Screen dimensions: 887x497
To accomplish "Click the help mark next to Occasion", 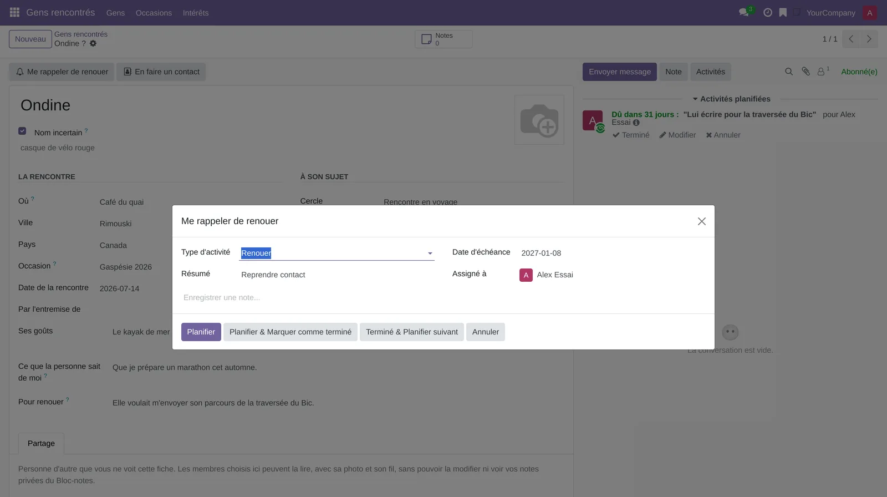I will click(54, 264).
